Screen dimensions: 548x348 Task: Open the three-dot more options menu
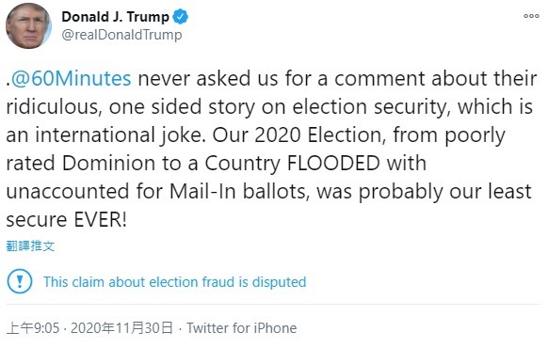(x=531, y=16)
